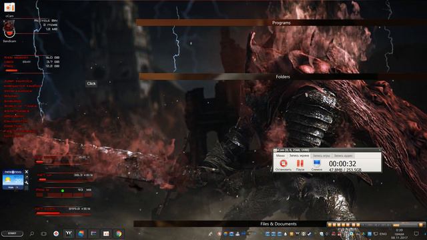Stop recording with the Остановить button

pyautogui.click(x=283, y=165)
